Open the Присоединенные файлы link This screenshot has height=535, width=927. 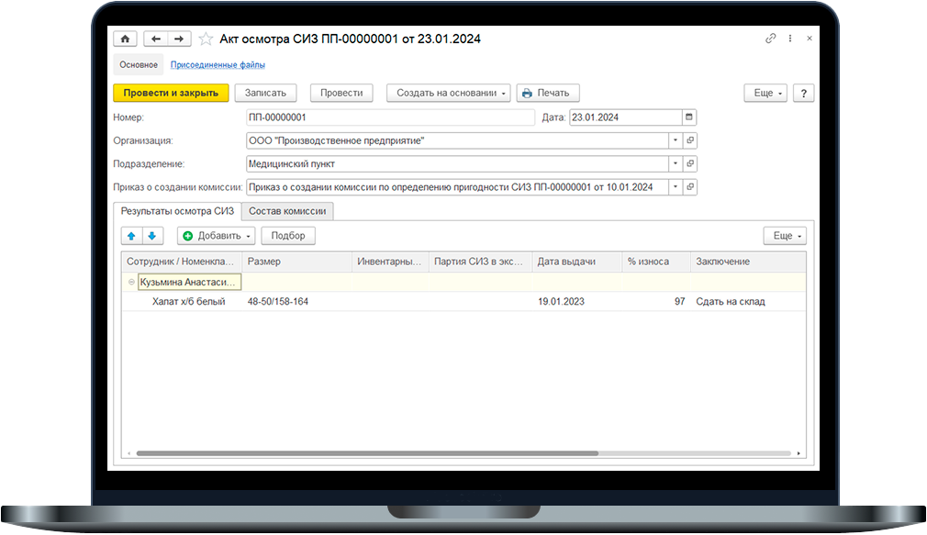point(218,64)
